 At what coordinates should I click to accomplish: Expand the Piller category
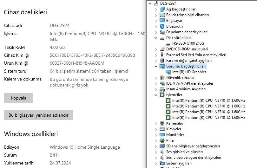pos(156,141)
